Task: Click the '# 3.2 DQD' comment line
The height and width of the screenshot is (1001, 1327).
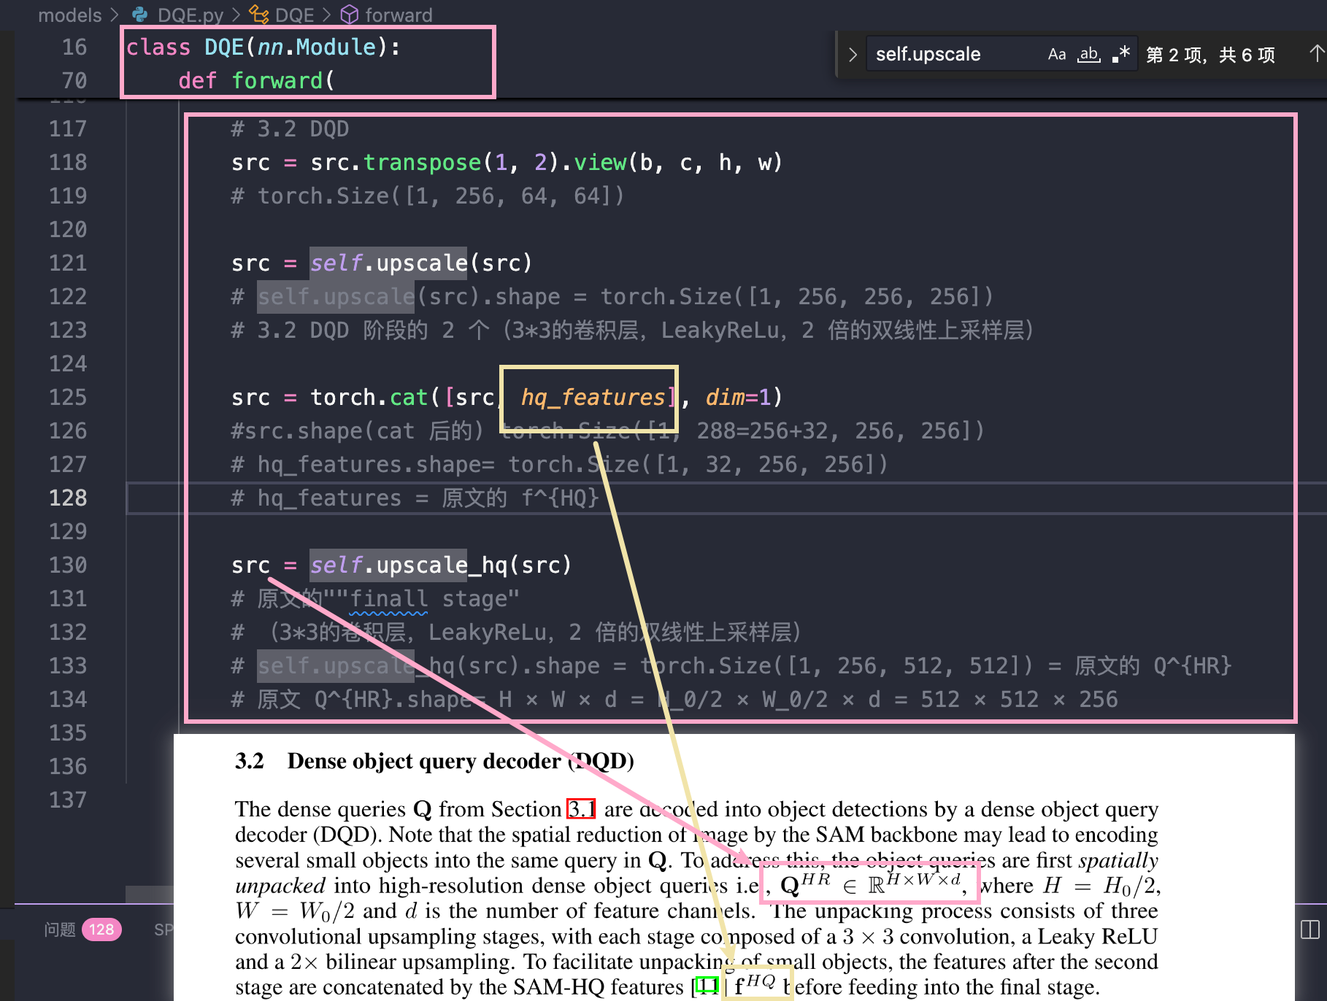Action: click(x=290, y=128)
